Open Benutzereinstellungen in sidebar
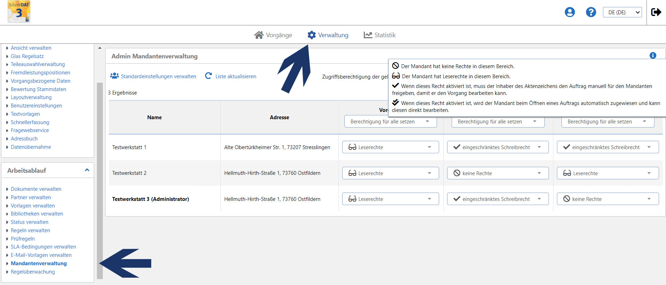Image resolution: width=666 pixels, height=285 pixels. 36,106
